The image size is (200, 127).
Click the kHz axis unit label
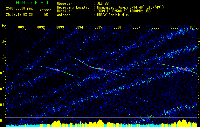pyautogui.click(x=3, y=26)
